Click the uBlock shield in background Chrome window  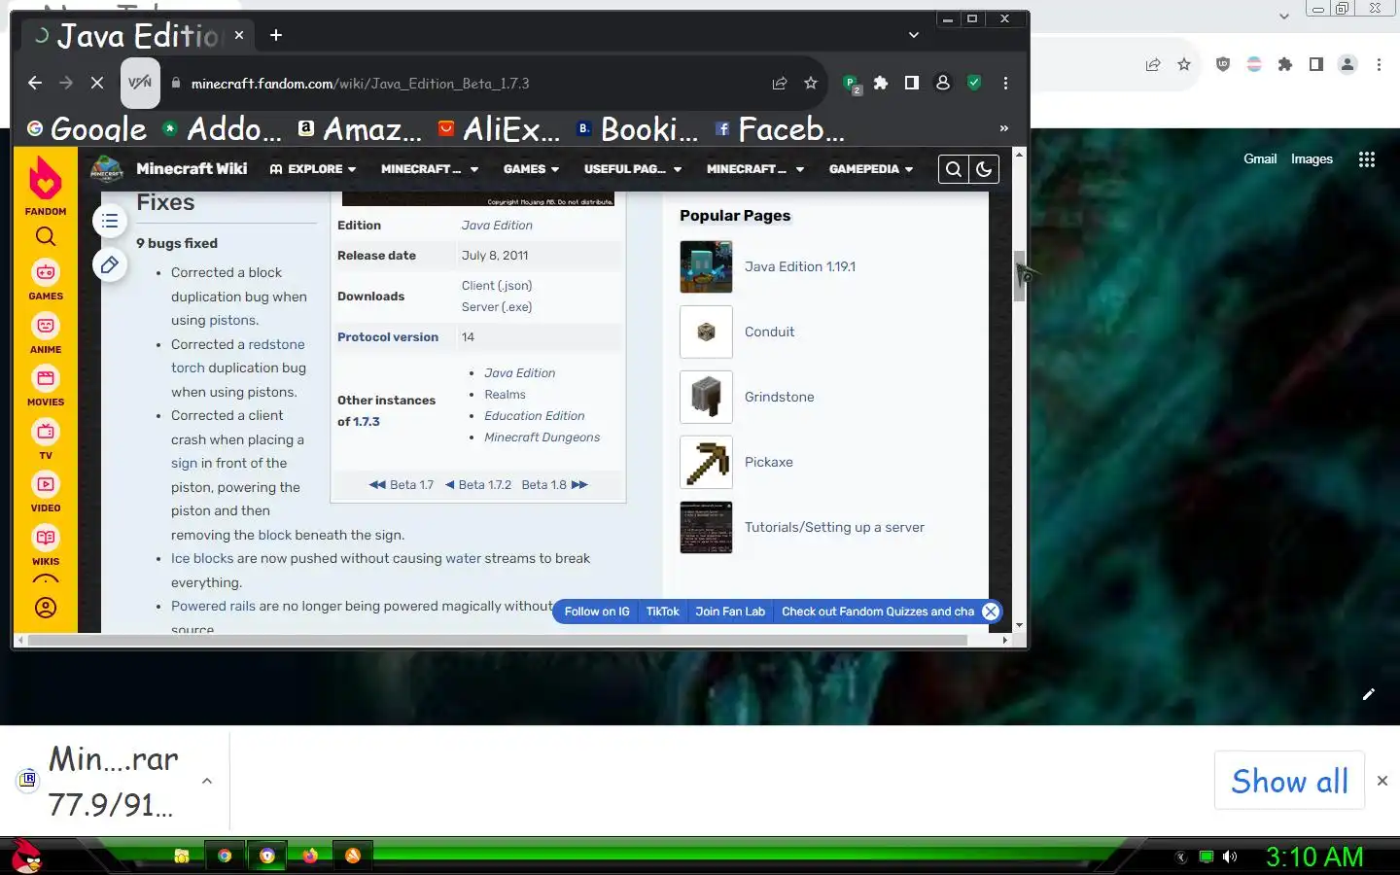tap(1223, 64)
